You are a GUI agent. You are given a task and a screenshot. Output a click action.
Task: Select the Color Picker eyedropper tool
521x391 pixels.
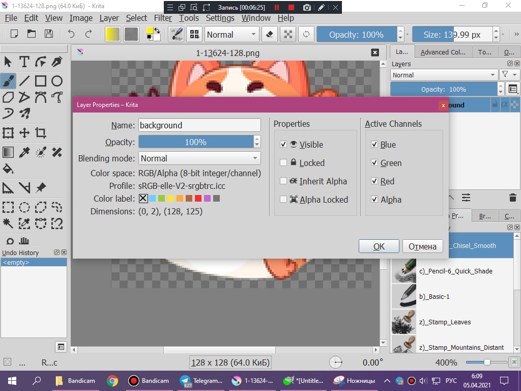tap(24, 152)
